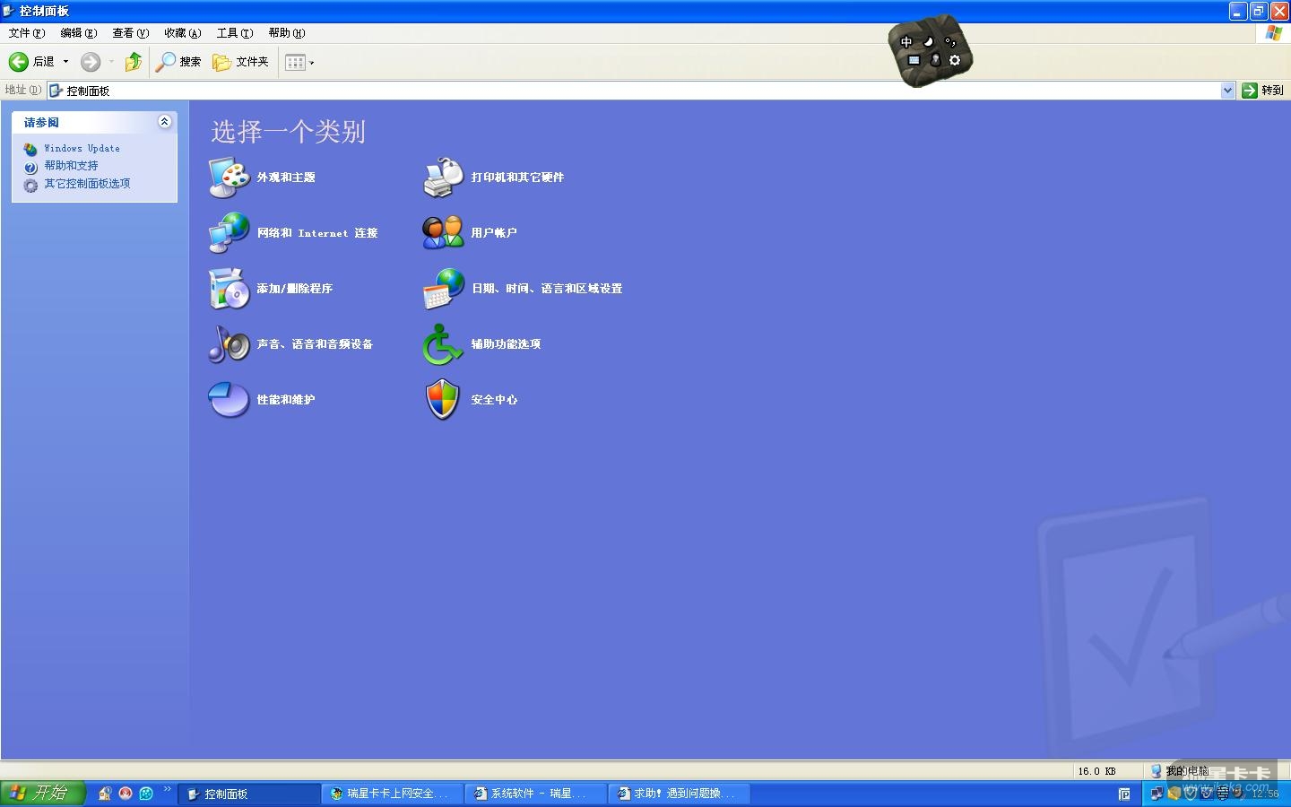1291x807 pixels.
Task: Click the person icon on input widget
Action: pos(935,60)
